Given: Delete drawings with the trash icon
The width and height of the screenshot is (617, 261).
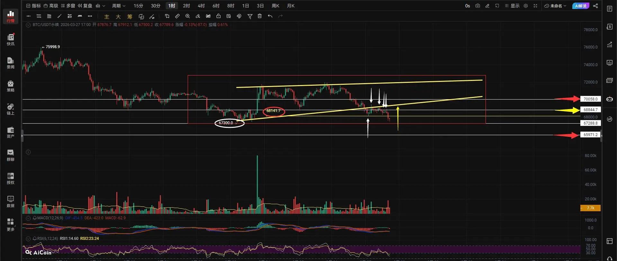Looking at the screenshot, I should click(260, 16).
